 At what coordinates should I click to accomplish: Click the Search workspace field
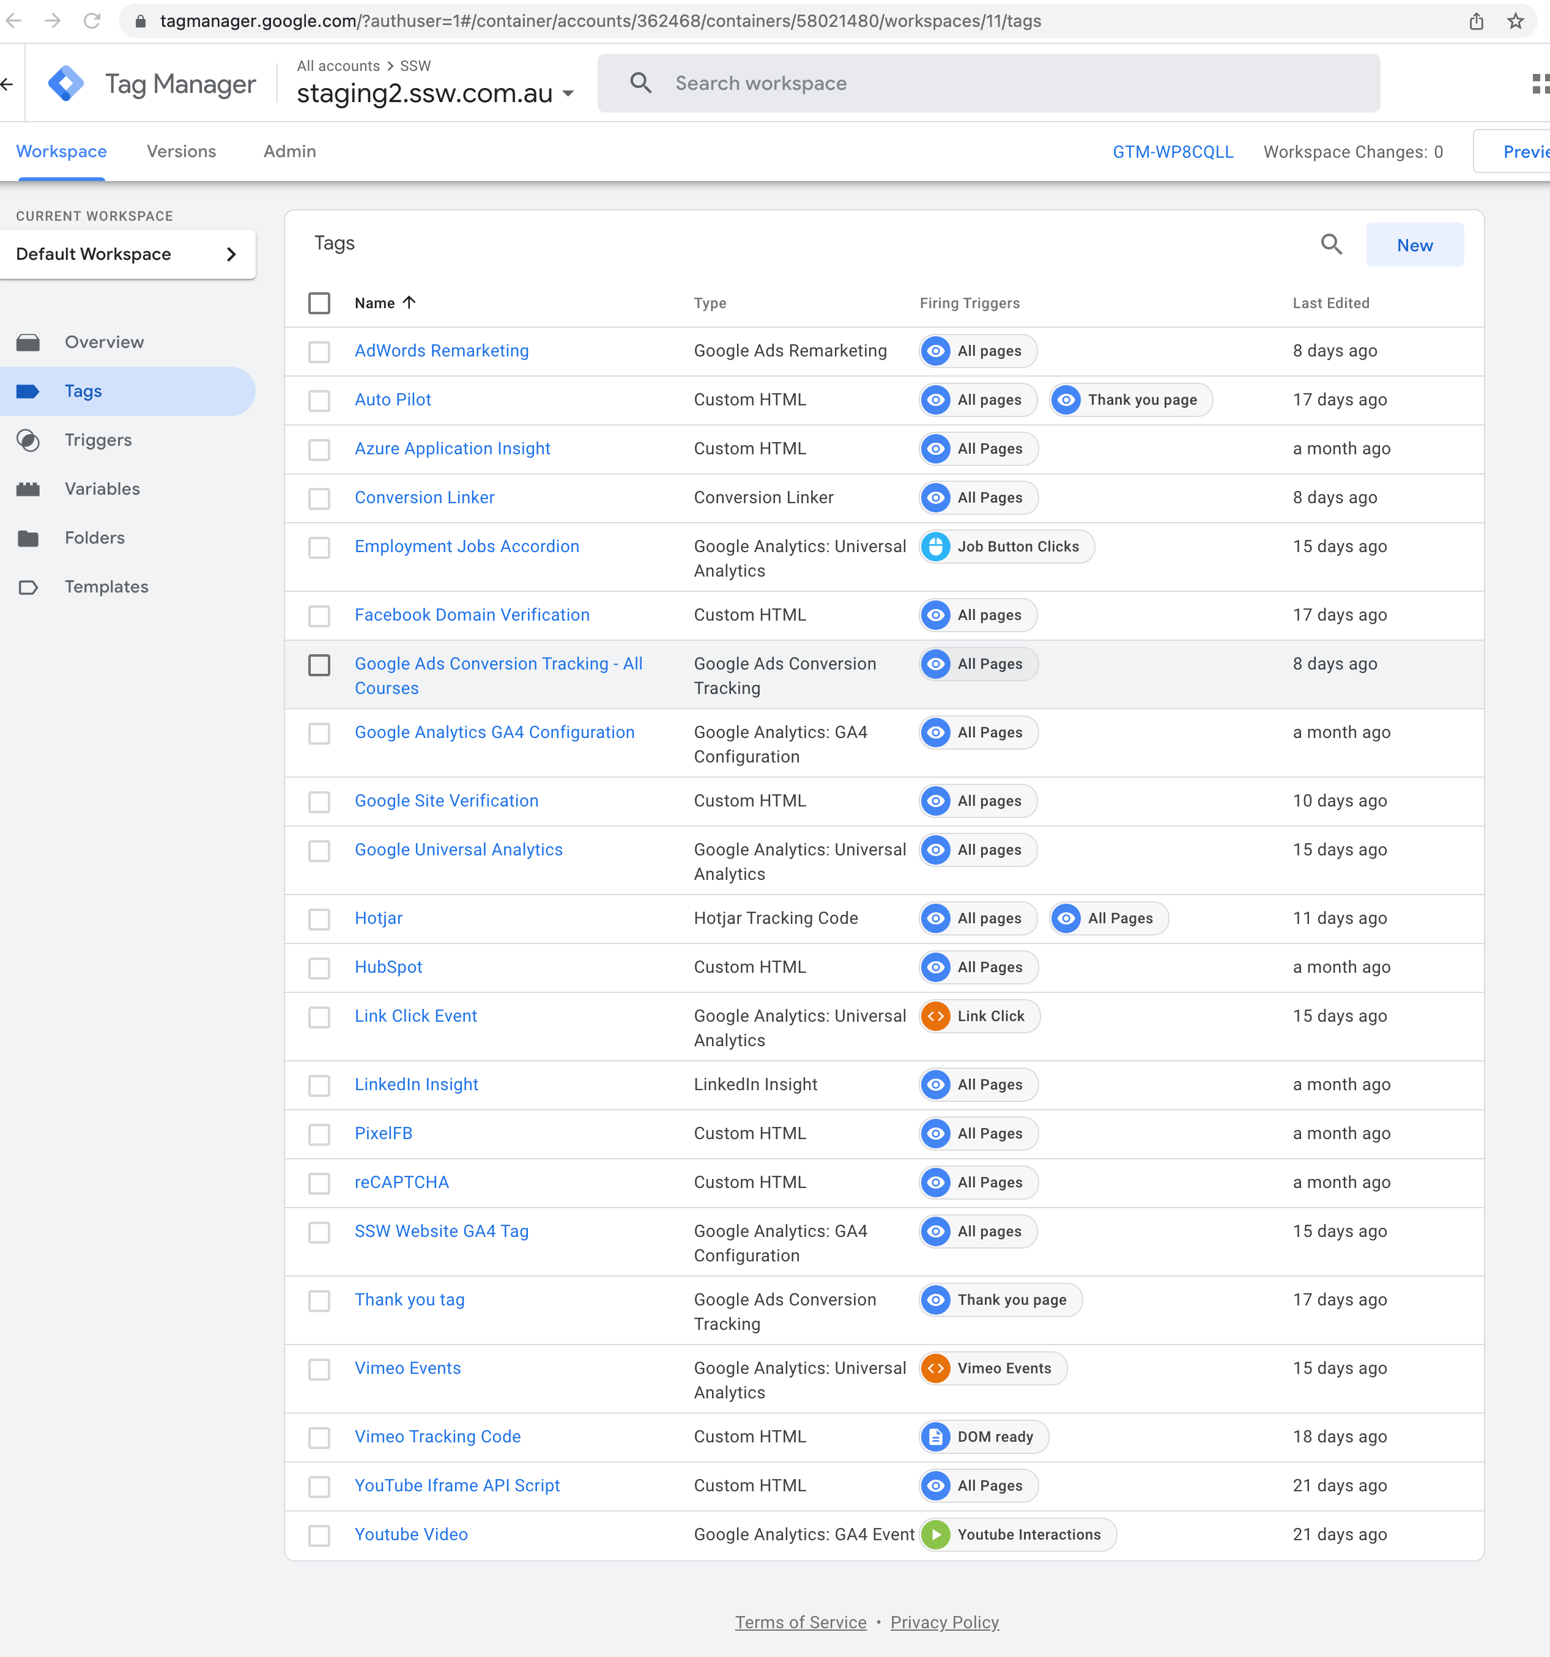[x=988, y=83]
